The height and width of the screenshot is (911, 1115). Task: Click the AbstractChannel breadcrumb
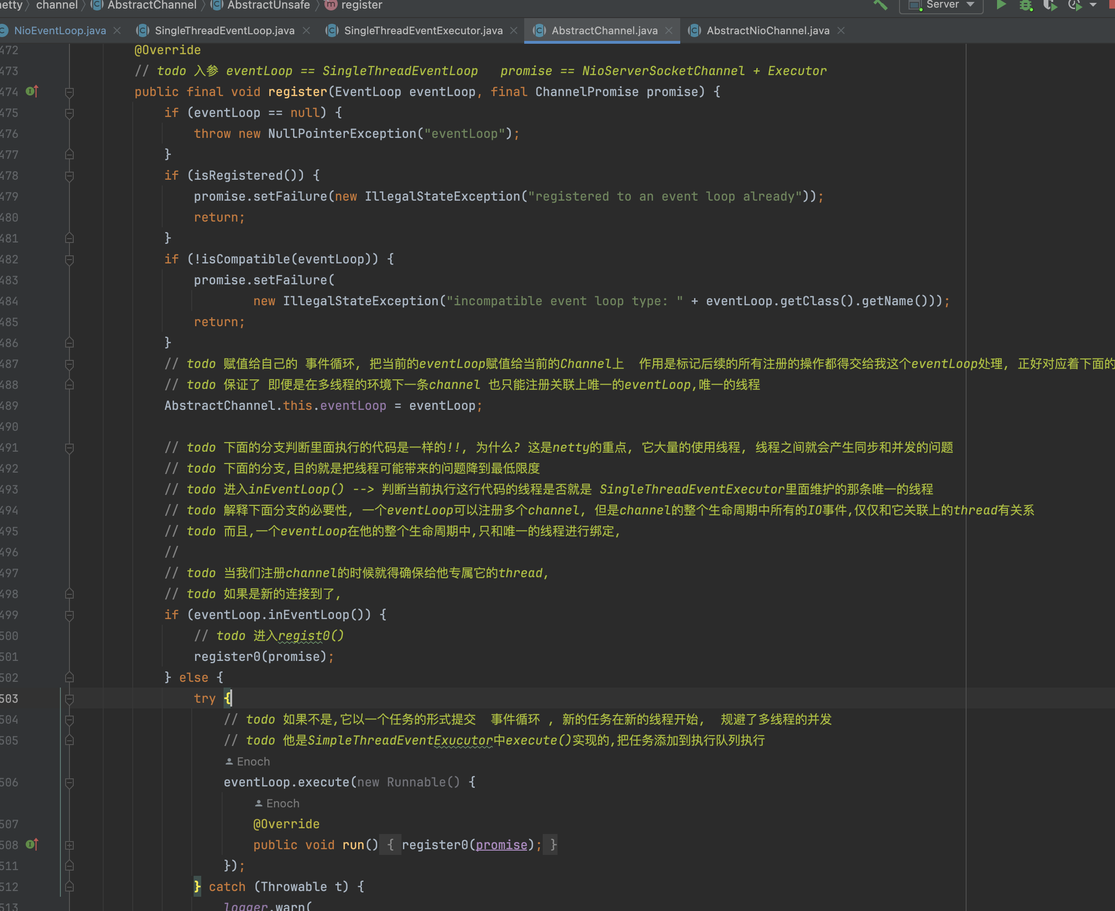tap(144, 5)
